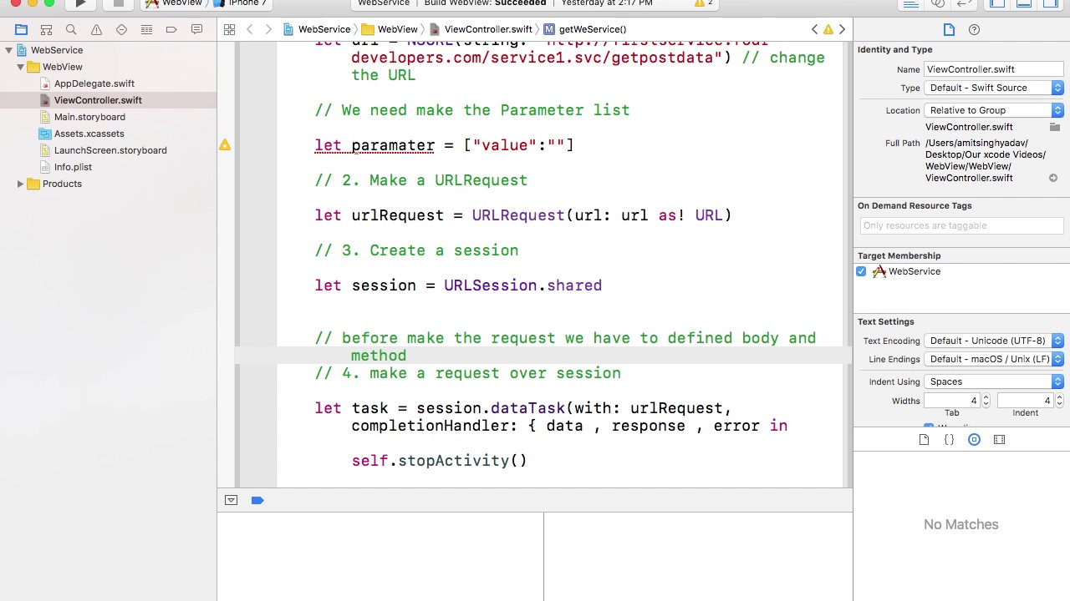The image size is (1070, 601).
Task: Open ViewController.swift in the jump bar
Action: (481, 29)
